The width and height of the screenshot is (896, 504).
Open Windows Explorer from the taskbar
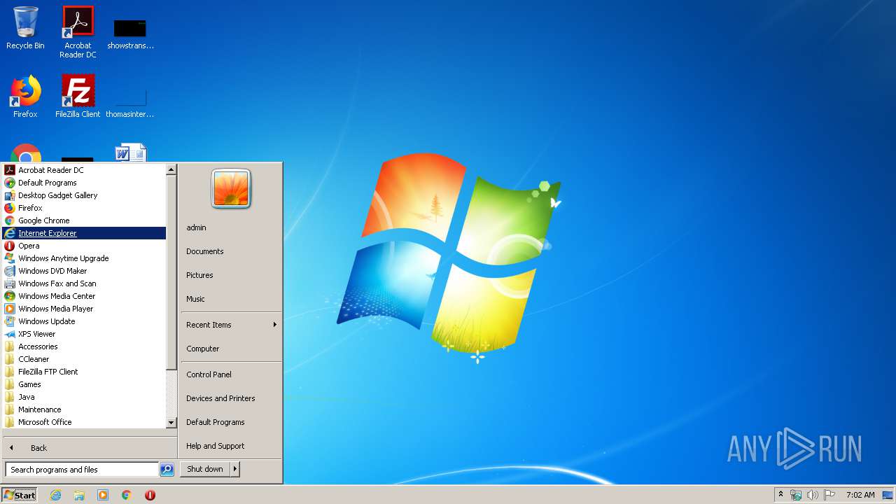(x=79, y=495)
